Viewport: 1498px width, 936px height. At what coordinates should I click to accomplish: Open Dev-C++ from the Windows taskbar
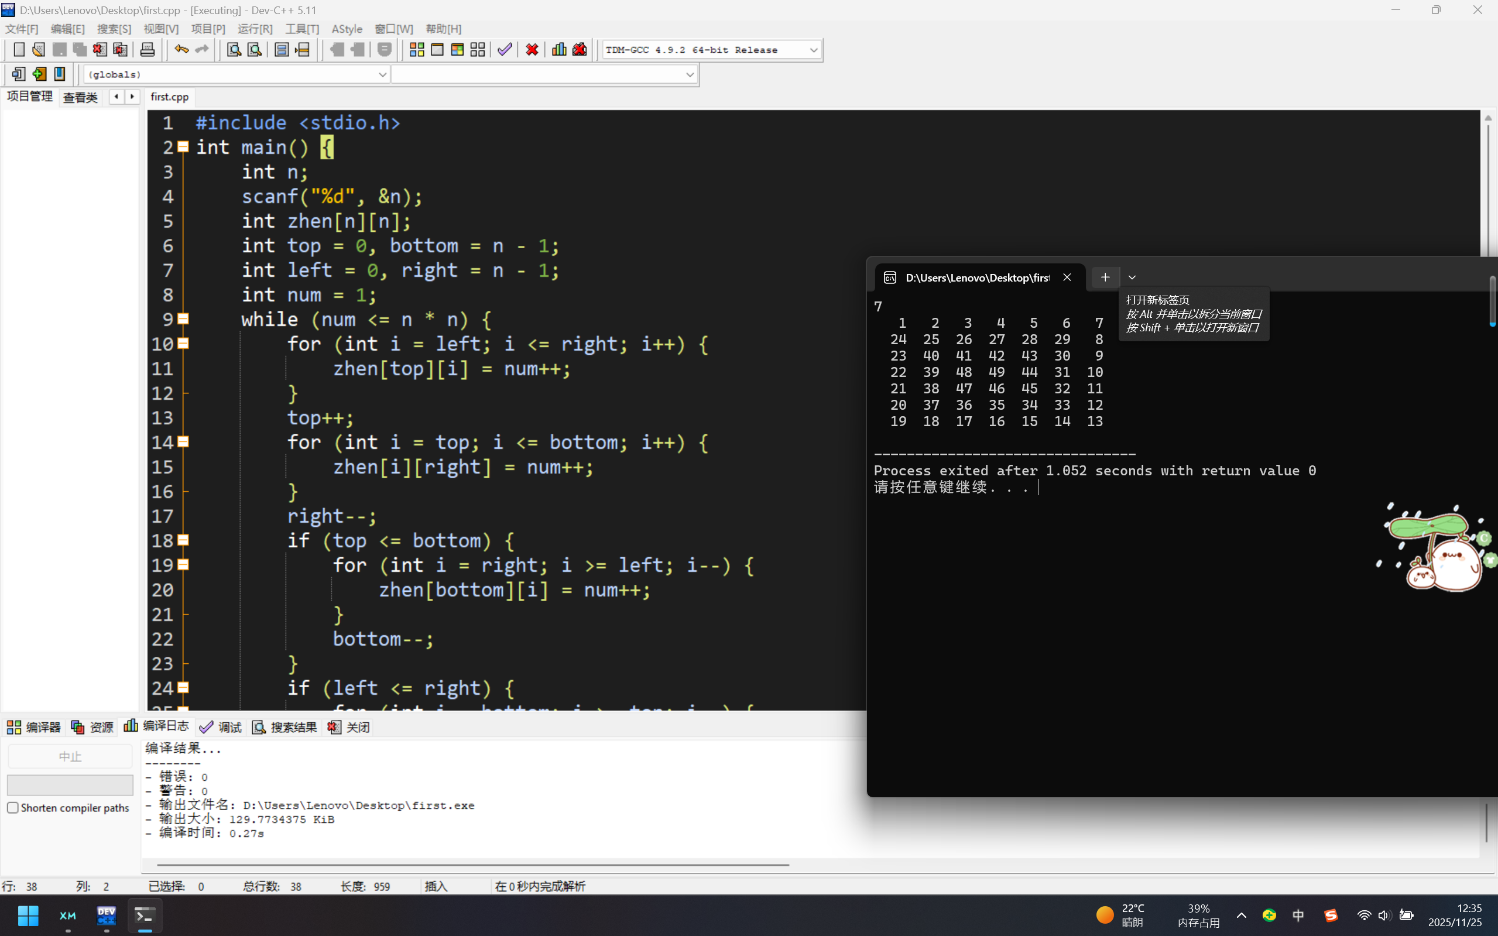coord(107,916)
